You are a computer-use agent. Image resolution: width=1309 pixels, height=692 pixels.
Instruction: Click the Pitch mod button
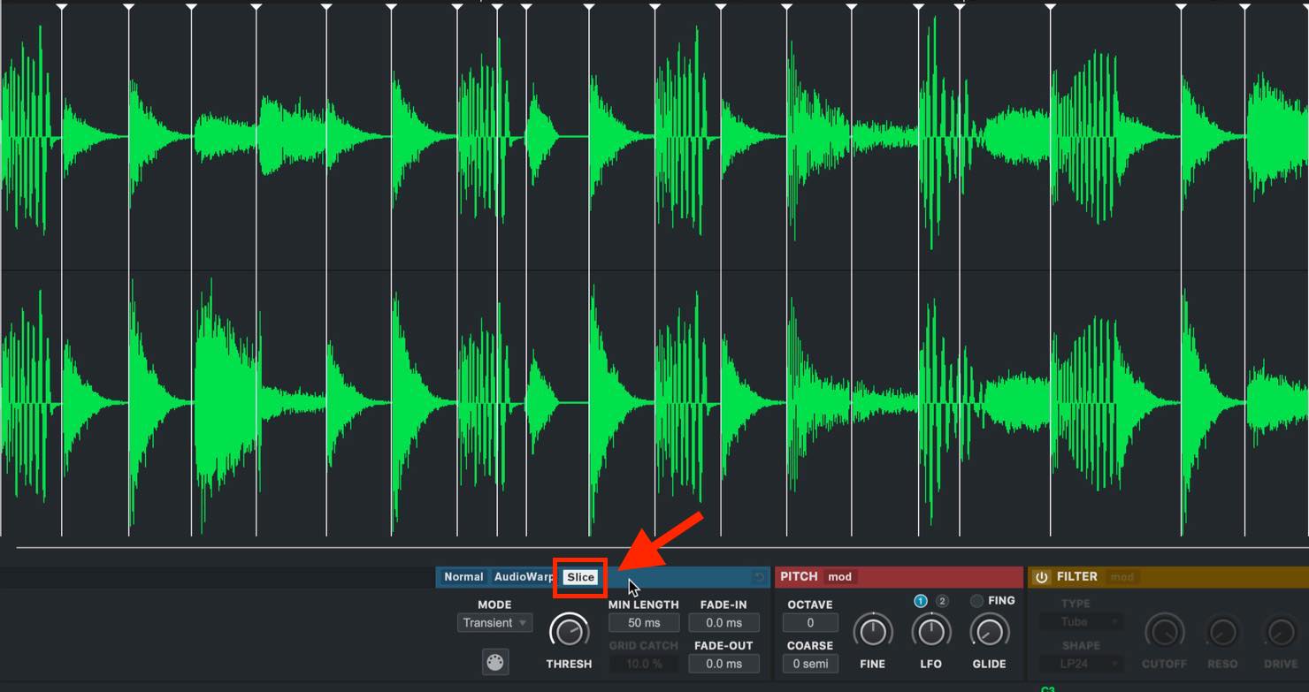point(839,577)
